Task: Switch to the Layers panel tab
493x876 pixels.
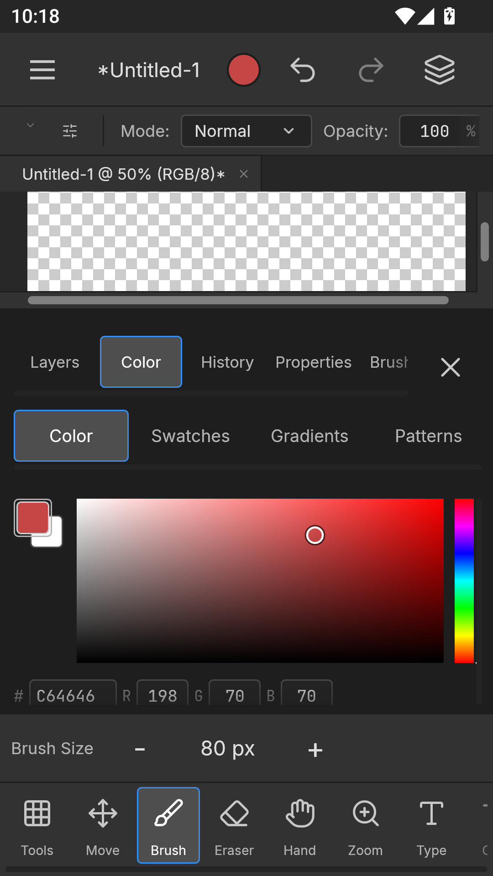Action: point(55,362)
